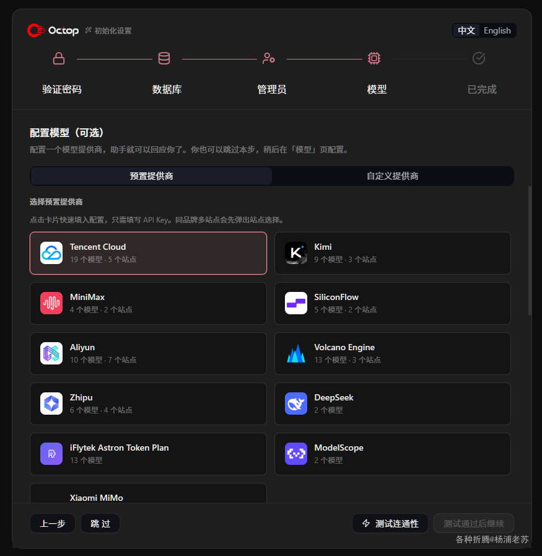This screenshot has height=556, width=542.
Task: Click the Zhipu logo icon
Action: [51, 404]
